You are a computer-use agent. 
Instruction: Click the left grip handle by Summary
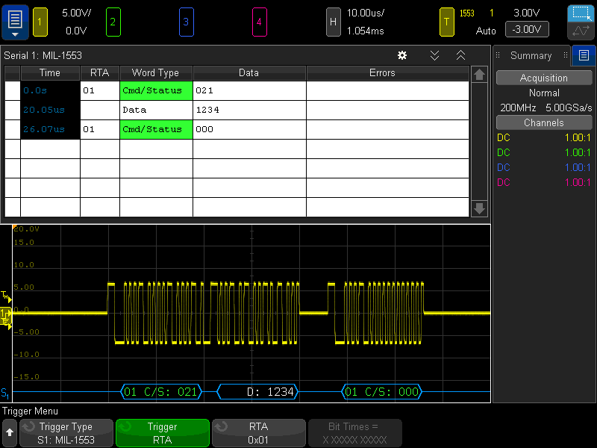(498, 55)
